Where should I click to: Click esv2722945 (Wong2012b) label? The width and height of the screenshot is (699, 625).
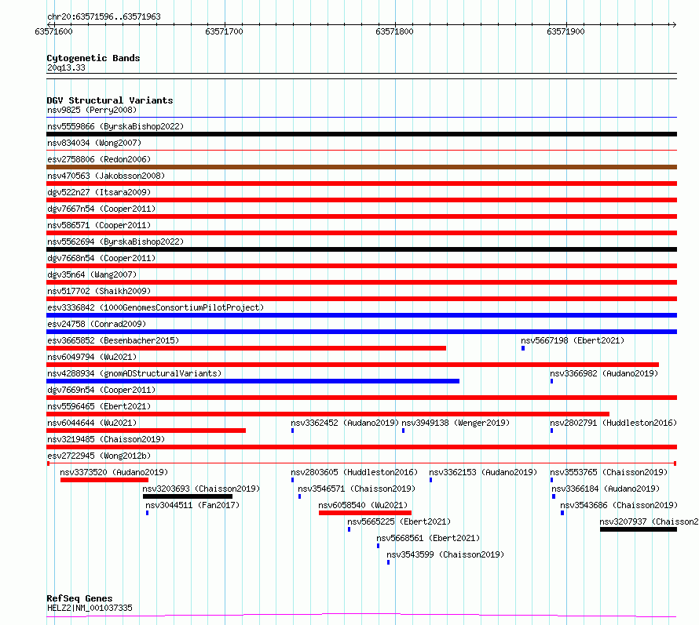(x=99, y=456)
